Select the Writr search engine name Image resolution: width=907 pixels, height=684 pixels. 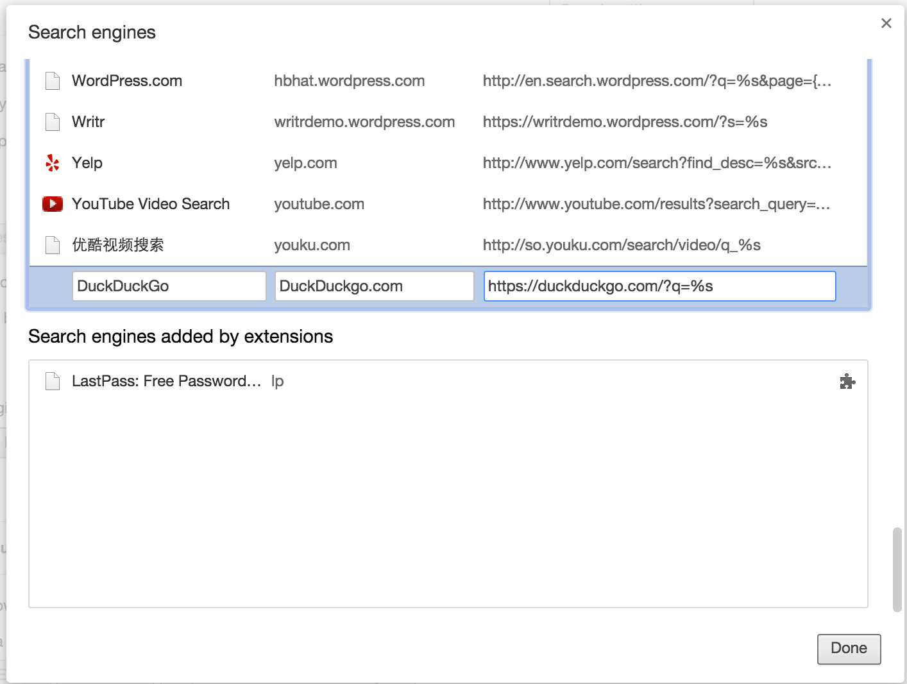pos(89,122)
